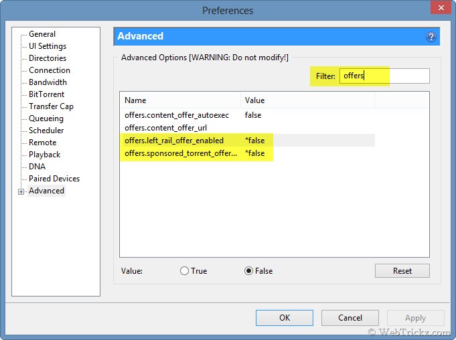456x340 pixels.
Task: Go to the Bandwidth section
Action: [x=48, y=82]
